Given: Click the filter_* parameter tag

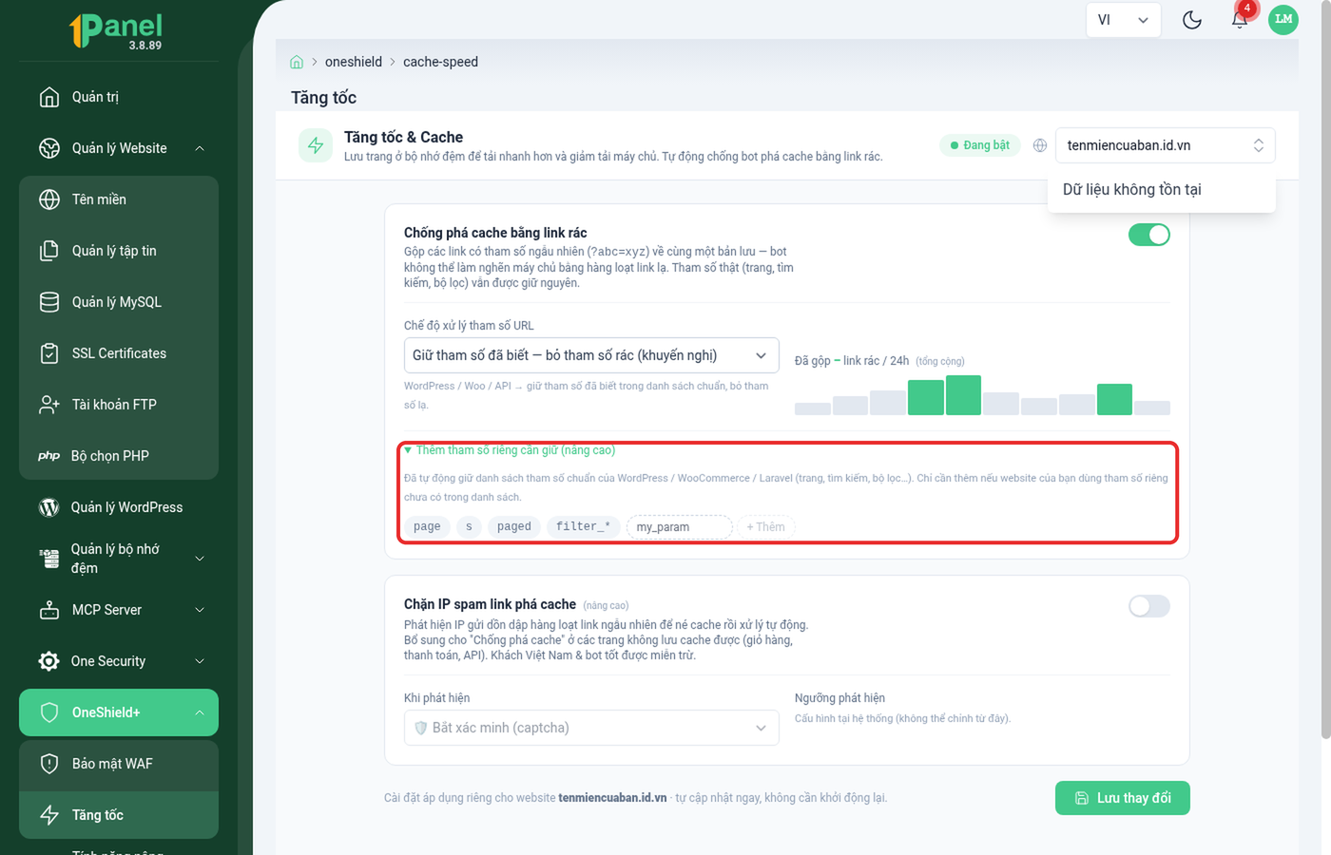Looking at the screenshot, I should (583, 526).
